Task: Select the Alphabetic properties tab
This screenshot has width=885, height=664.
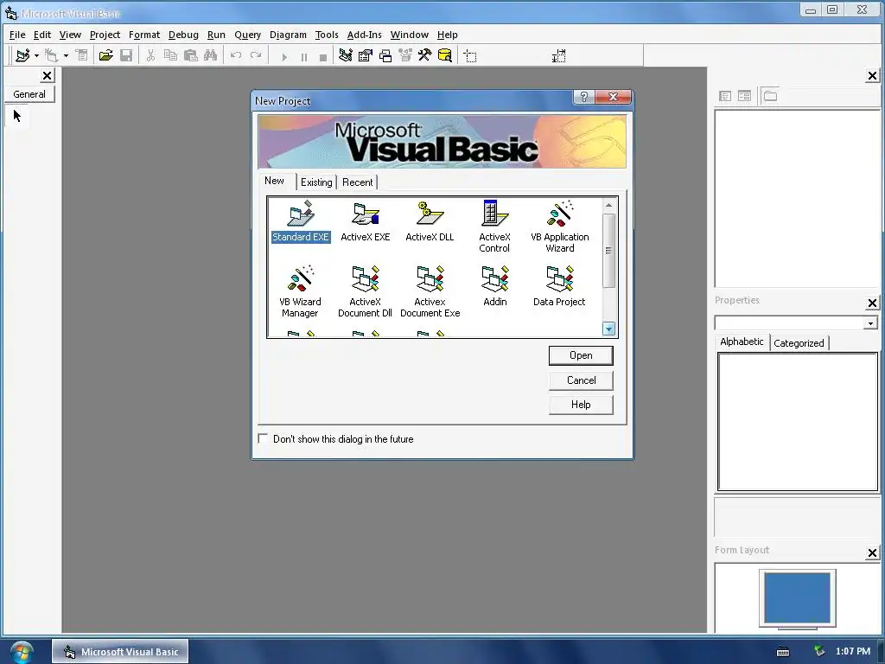Action: tap(742, 342)
